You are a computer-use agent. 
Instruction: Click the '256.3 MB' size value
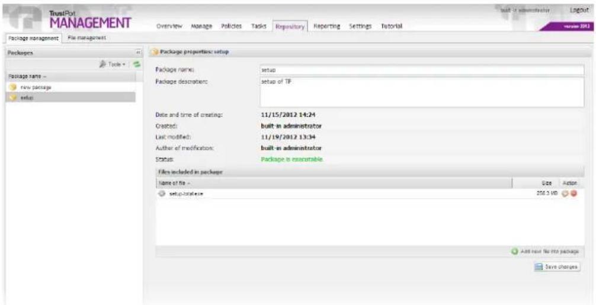point(547,193)
